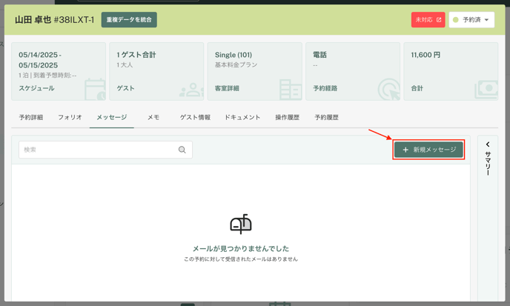This screenshot has height=306, width=510.
Task: Click the 電話 booking channel text
Action: click(319, 55)
